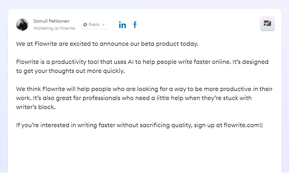Open the Public audience dropdown
The image size is (289, 195).
(94, 25)
